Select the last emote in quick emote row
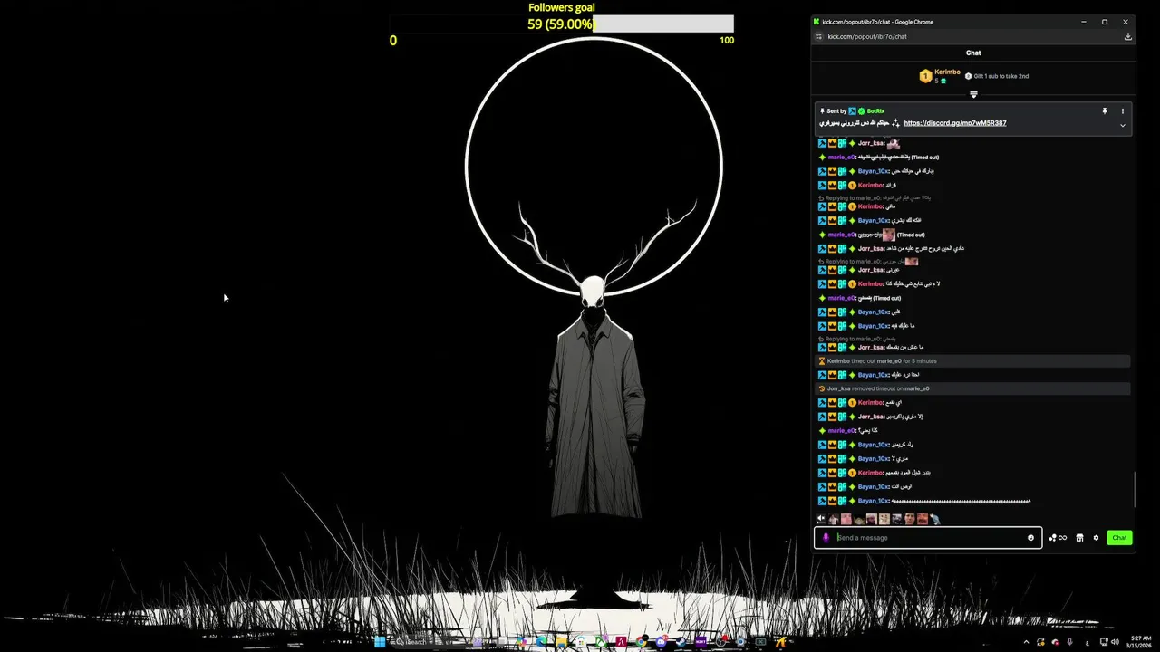 935,519
